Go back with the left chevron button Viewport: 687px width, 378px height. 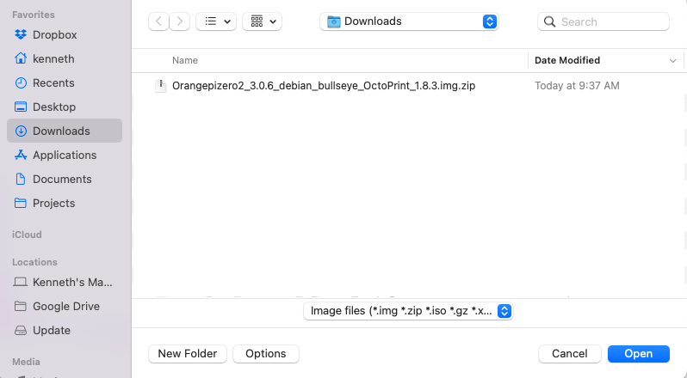(x=158, y=21)
